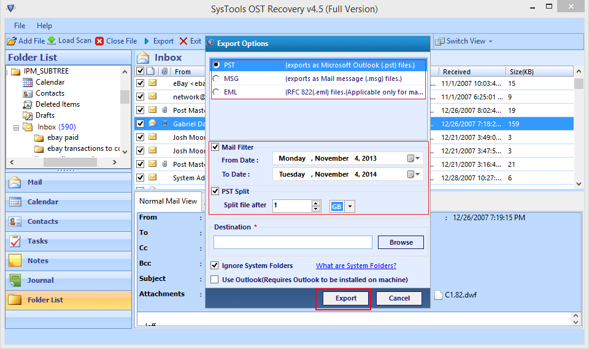Open the GB size unit dropdown
This screenshot has height=349, width=589.
tap(350, 206)
